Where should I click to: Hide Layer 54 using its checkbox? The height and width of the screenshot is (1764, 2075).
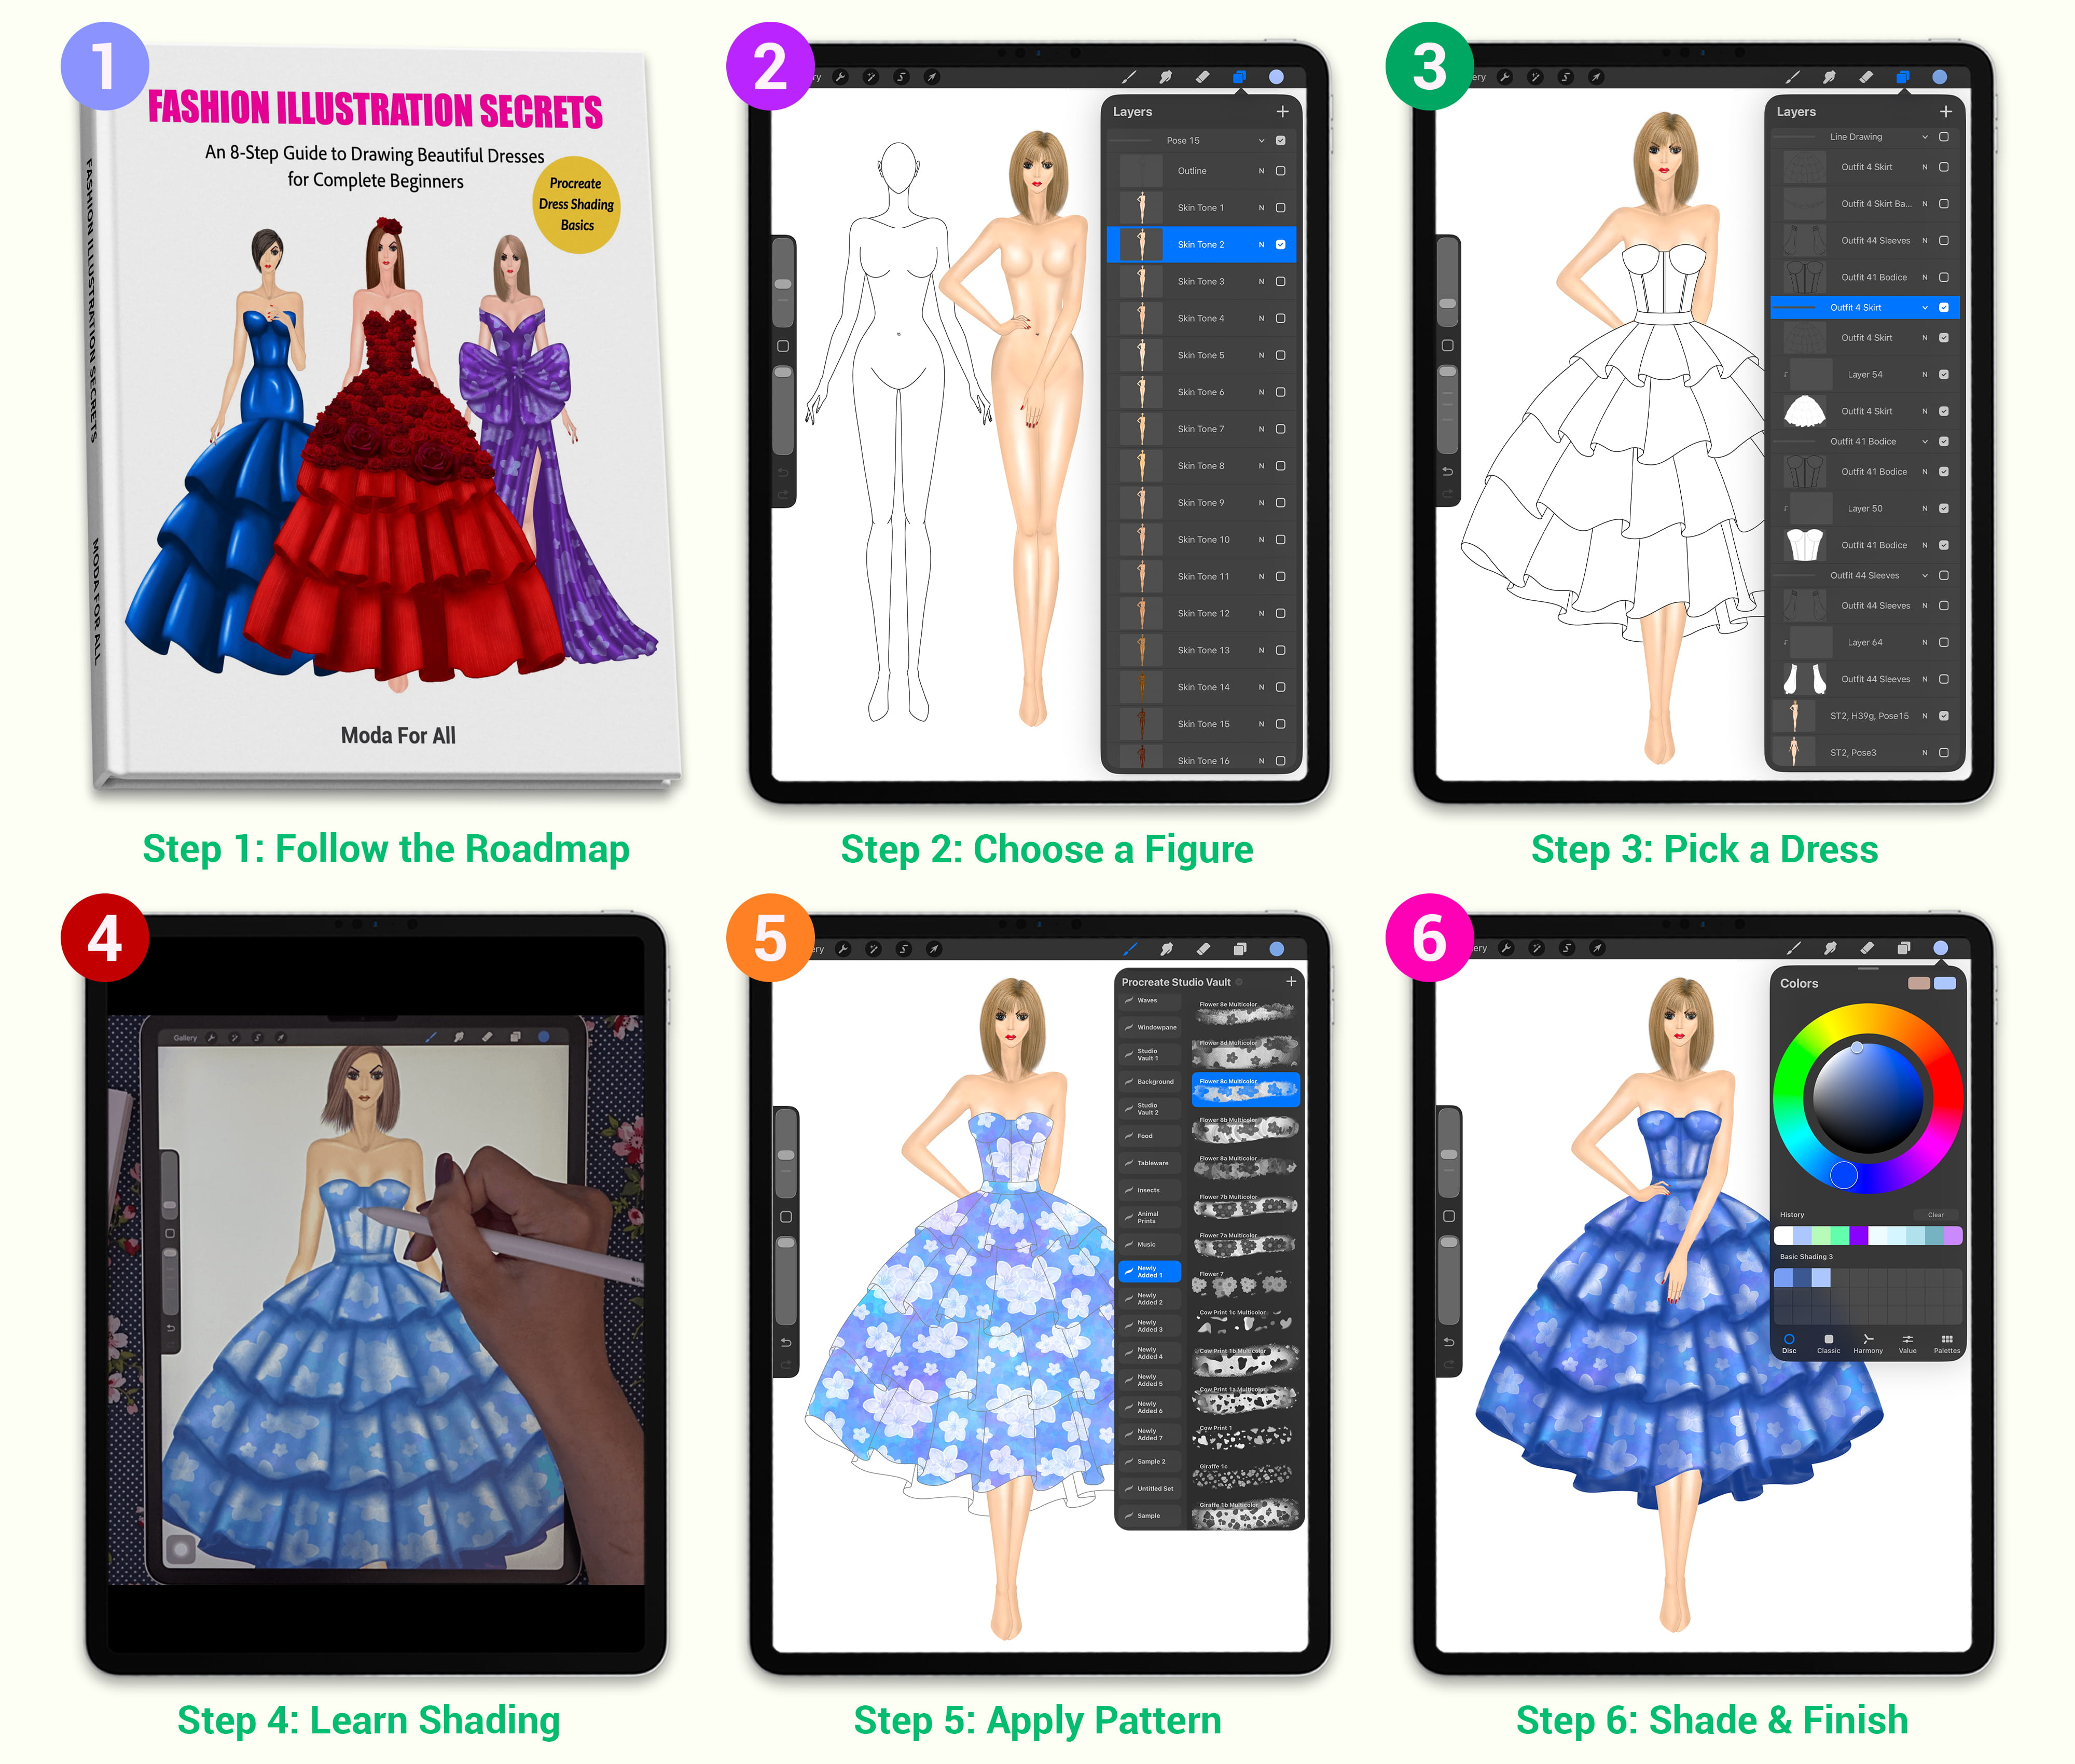[x=1944, y=375]
